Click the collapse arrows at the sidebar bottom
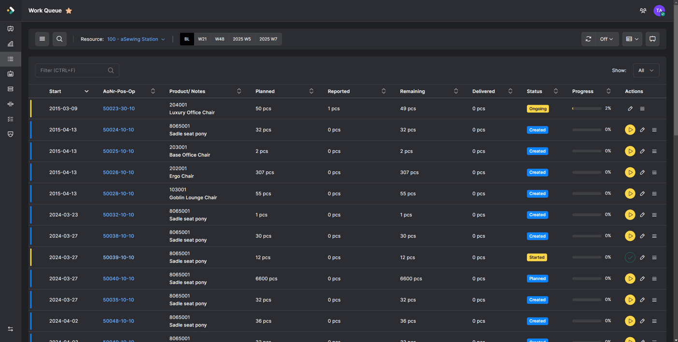The width and height of the screenshot is (678, 342). coord(10,329)
